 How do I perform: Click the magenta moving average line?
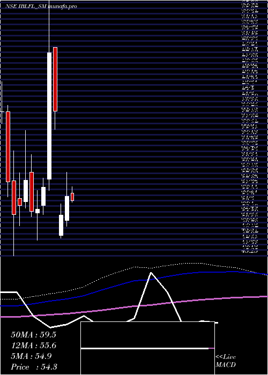pyautogui.click(x=134, y=306)
